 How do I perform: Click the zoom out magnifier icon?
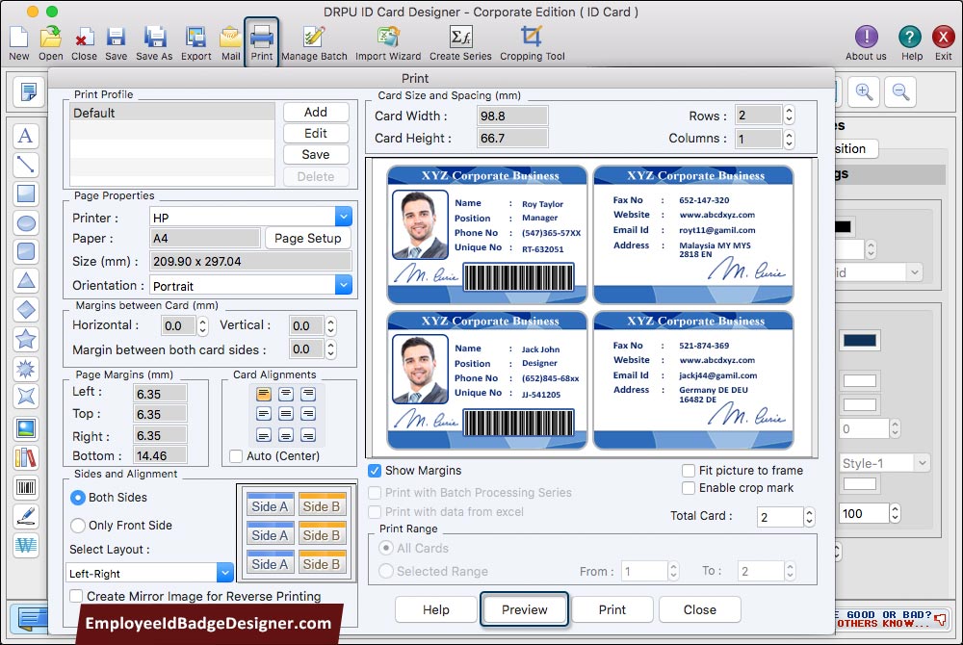tap(900, 92)
